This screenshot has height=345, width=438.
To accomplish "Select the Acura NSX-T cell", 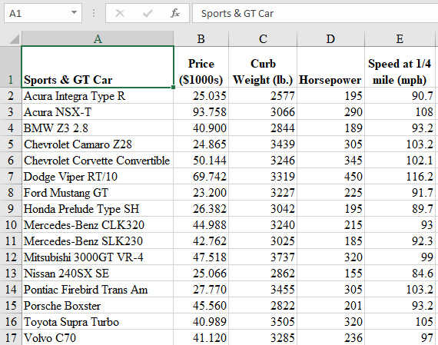I will coord(98,112).
